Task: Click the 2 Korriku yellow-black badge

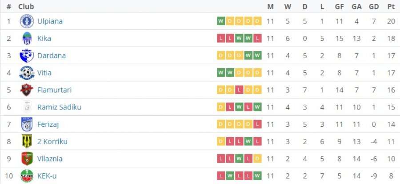Action: 27,141
